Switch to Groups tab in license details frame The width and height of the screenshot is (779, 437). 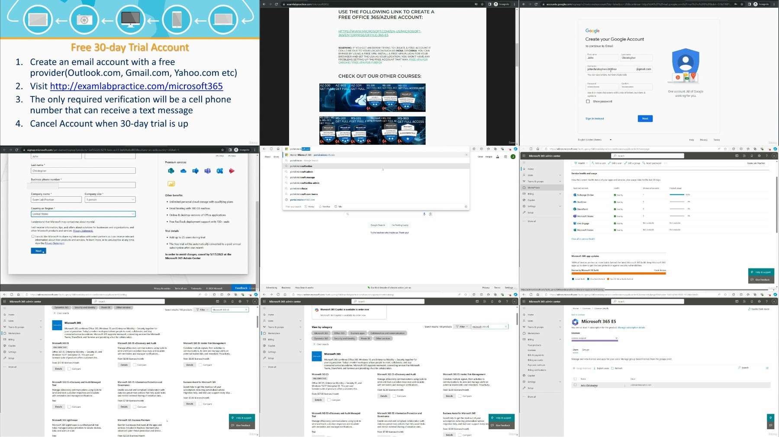pos(586,350)
